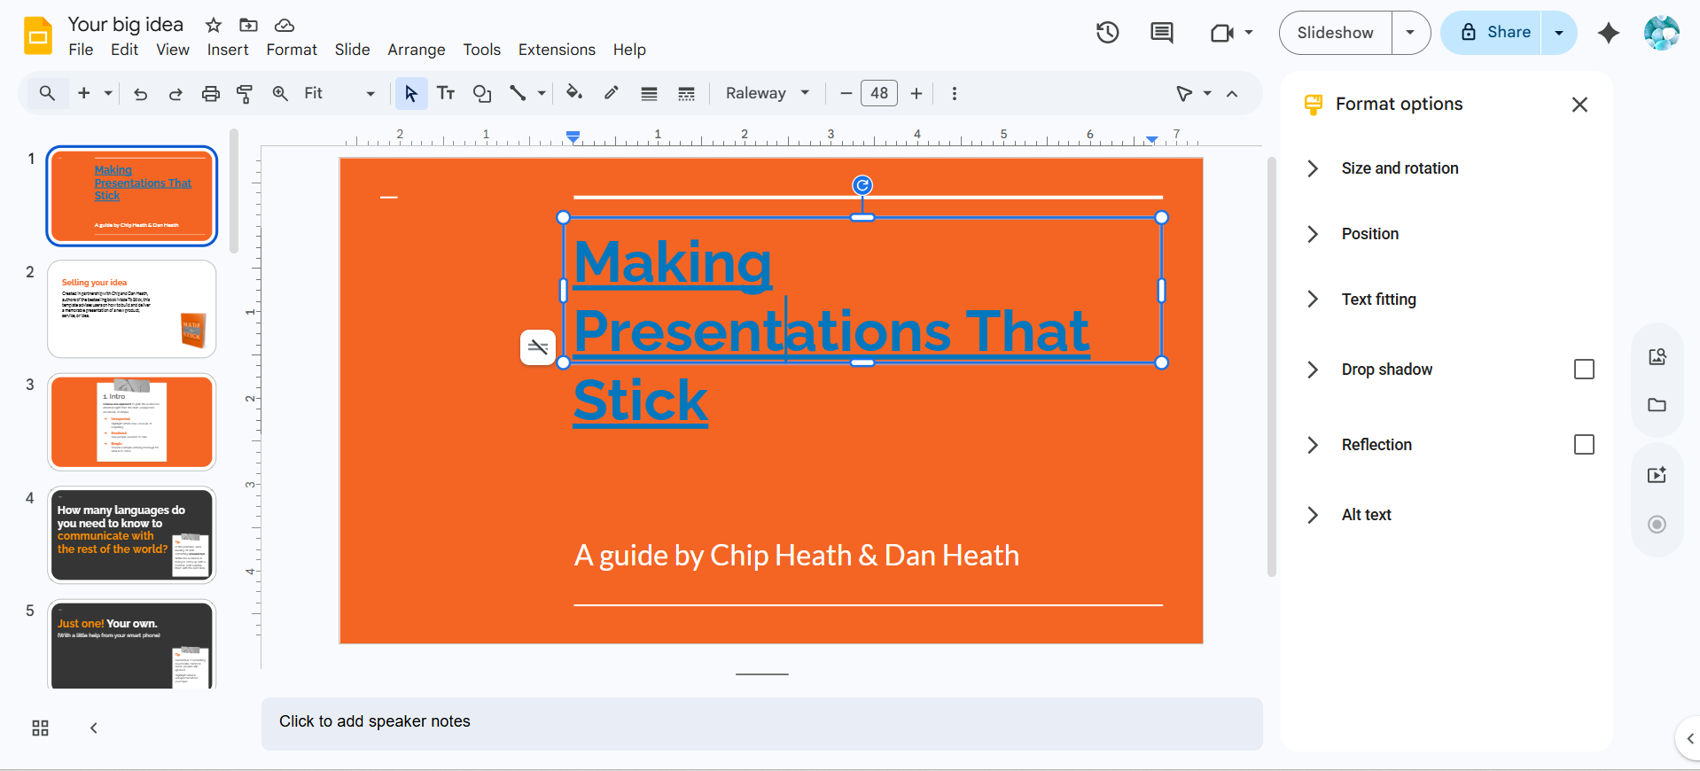
Task: Open the Raleway font dropdown
Action: coord(768,93)
